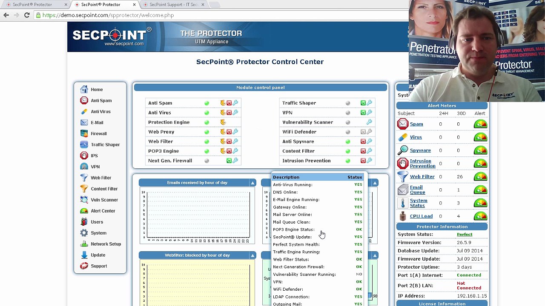
Task: Open Intrusion Prevention alert link
Action: [422, 164]
